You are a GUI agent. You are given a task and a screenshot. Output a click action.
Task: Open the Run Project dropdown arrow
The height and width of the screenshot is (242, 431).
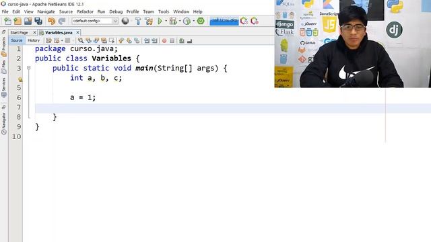(x=166, y=21)
